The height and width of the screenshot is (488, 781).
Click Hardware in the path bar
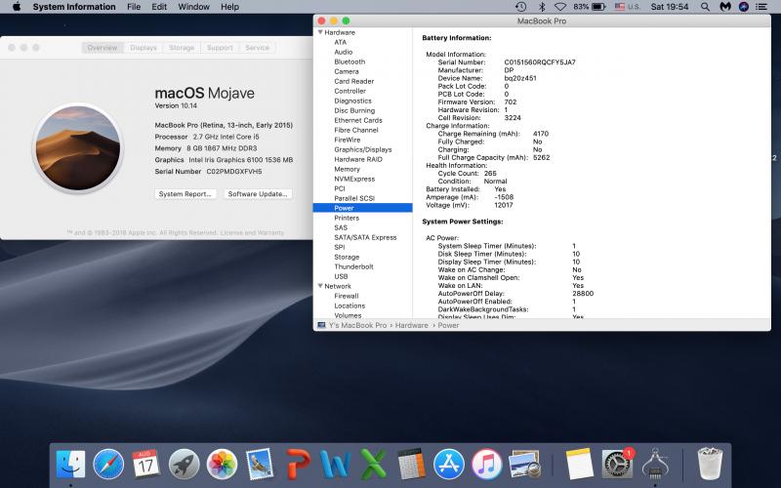click(412, 325)
